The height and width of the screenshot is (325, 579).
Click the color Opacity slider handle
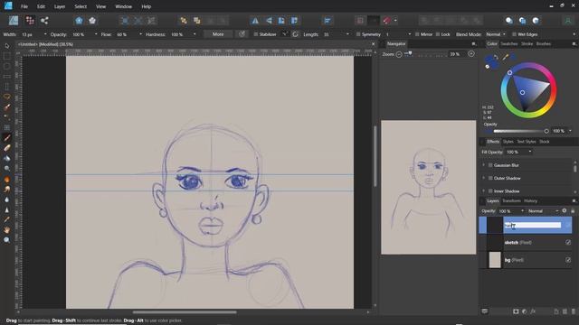click(x=546, y=131)
